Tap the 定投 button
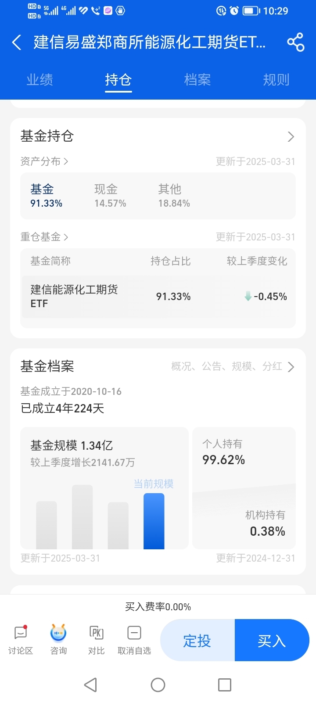Screen dimensions: 316x702 coord(197,640)
